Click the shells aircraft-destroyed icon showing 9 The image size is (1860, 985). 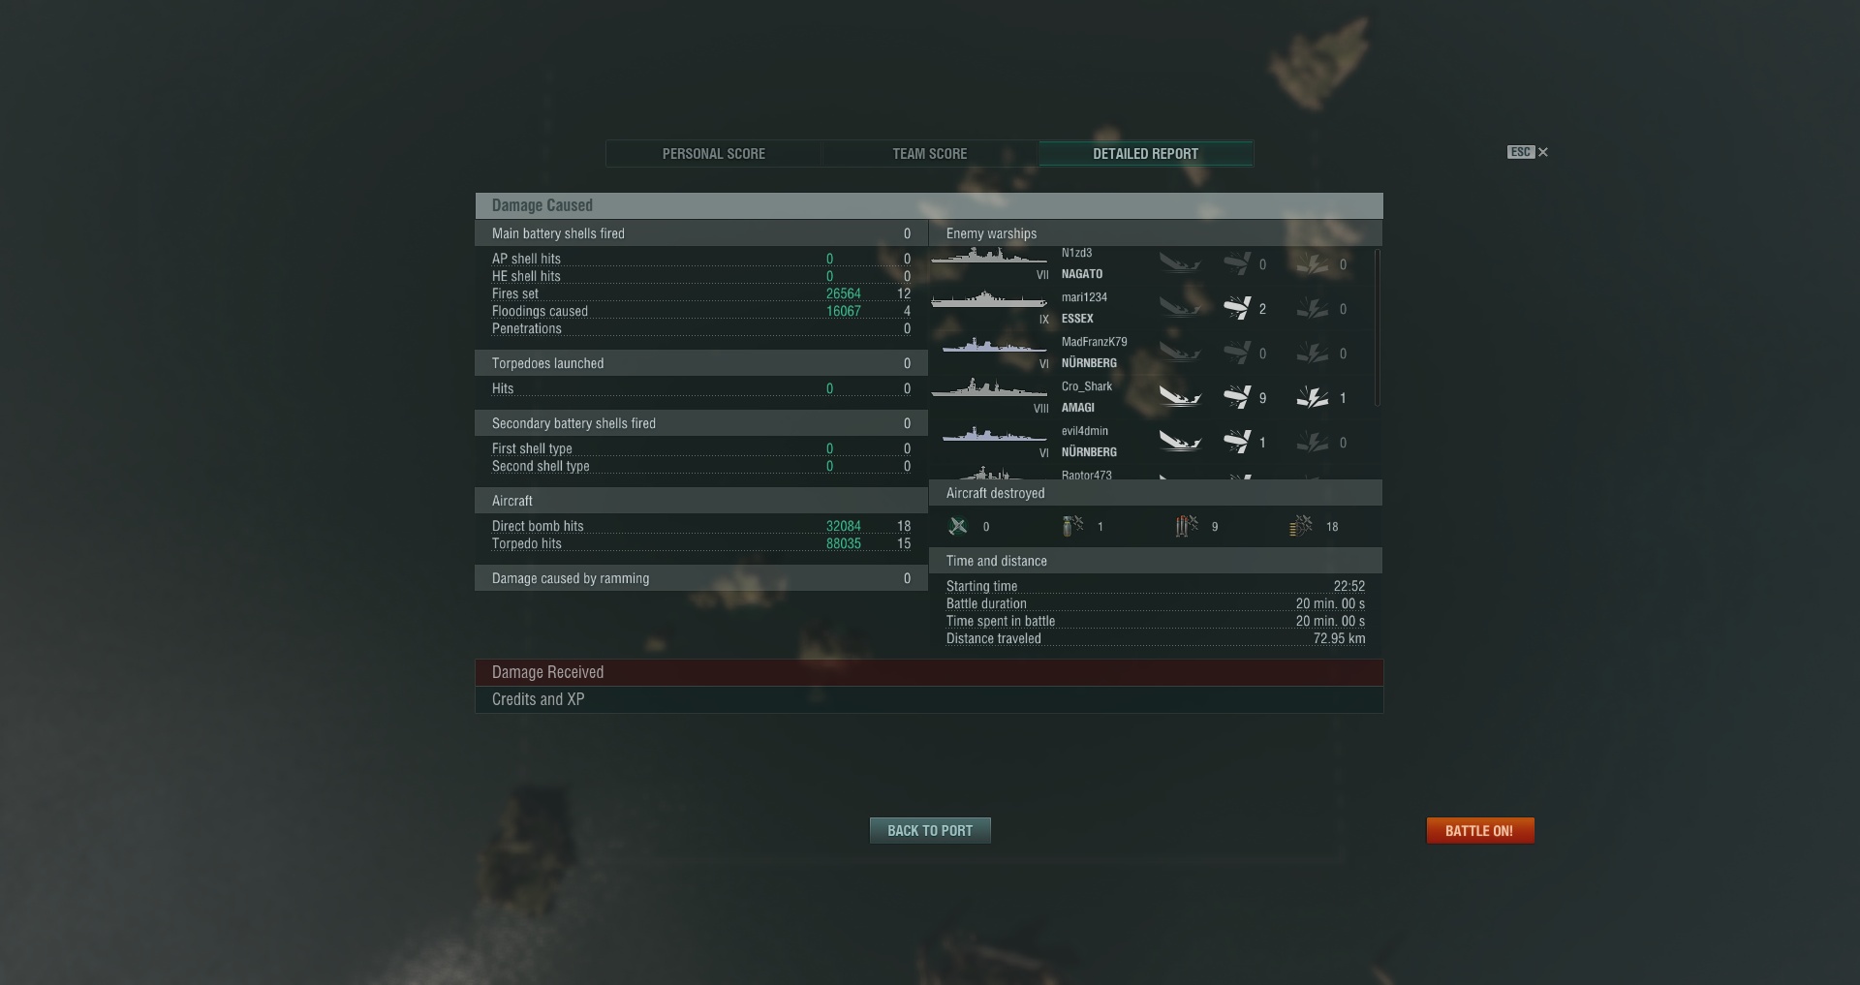[x=1187, y=526]
